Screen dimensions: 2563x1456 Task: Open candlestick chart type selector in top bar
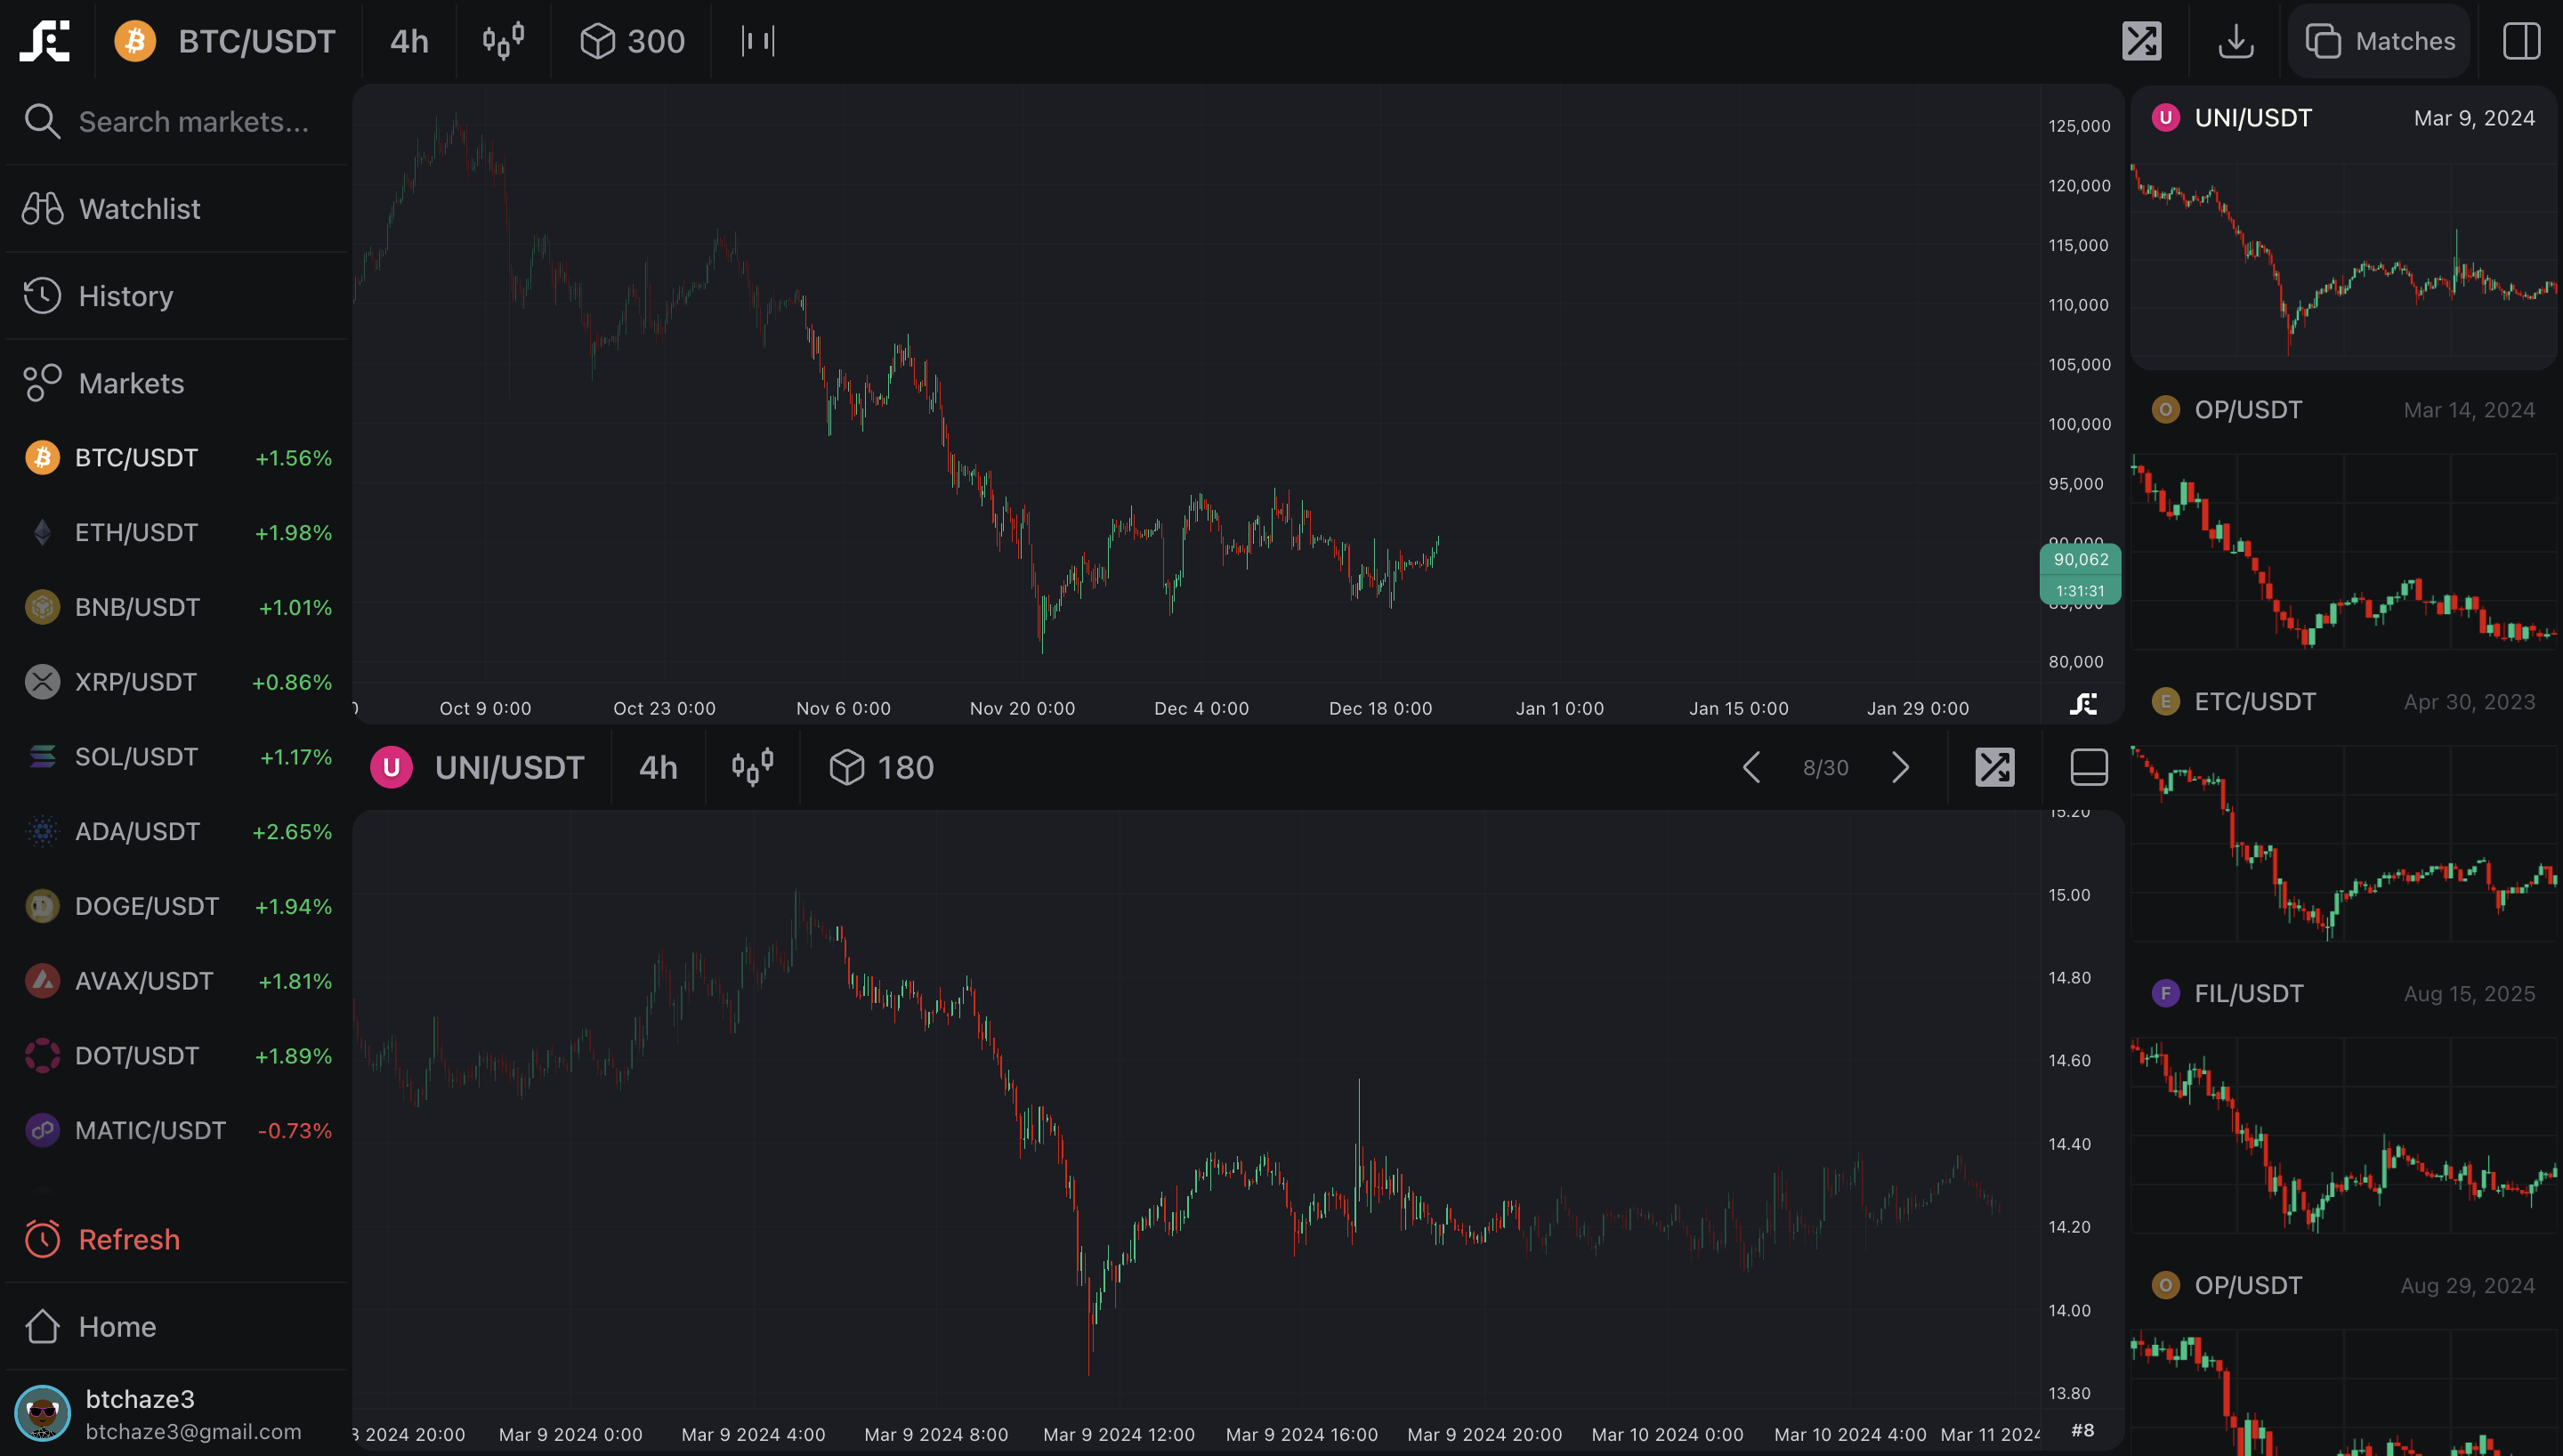pos(503,41)
